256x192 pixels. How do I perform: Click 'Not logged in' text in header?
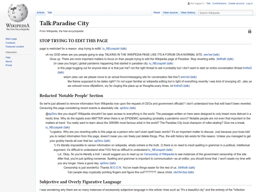tap(197, 3)
